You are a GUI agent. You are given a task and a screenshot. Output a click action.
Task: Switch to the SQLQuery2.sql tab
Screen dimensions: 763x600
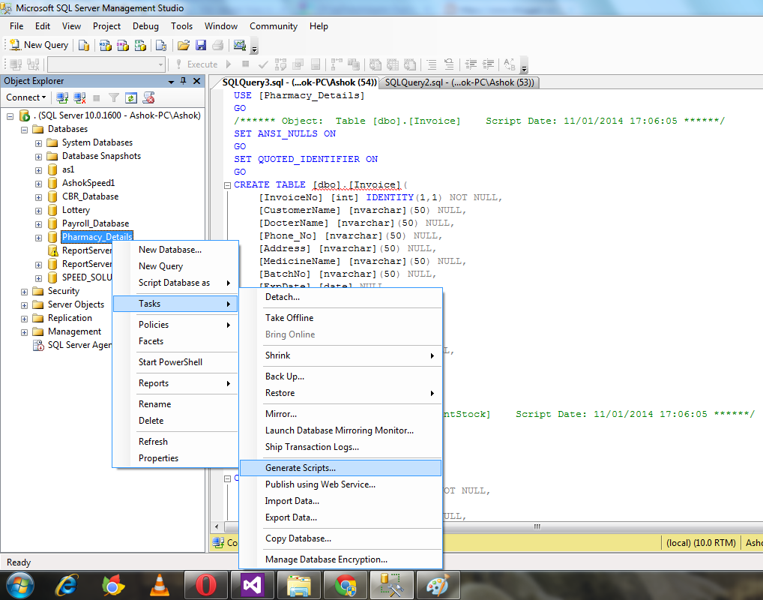459,82
